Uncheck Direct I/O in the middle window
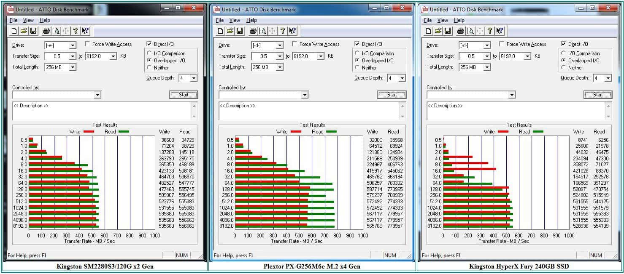This screenshot has width=624, height=274. click(x=357, y=44)
